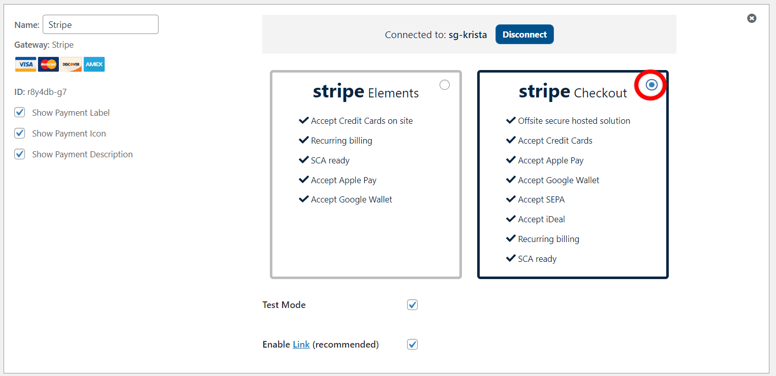This screenshot has height=376, width=776.
Task: Select the Stripe Checkout radio button
Action: coord(651,85)
